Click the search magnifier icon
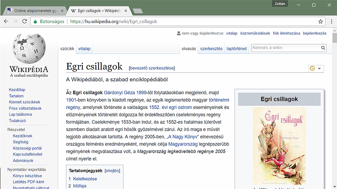Screen dimensions: 337x189 point(323,48)
